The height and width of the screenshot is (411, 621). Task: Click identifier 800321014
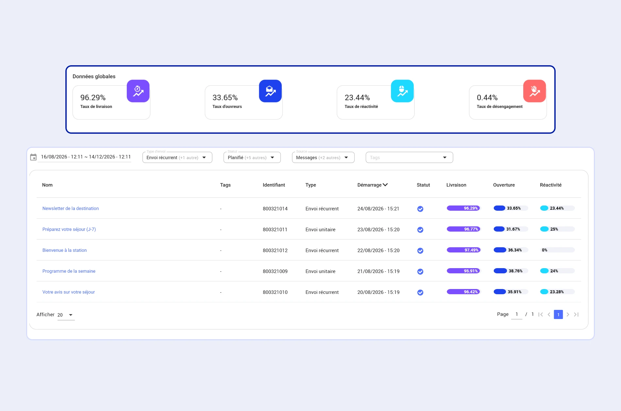click(x=275, y=209)
